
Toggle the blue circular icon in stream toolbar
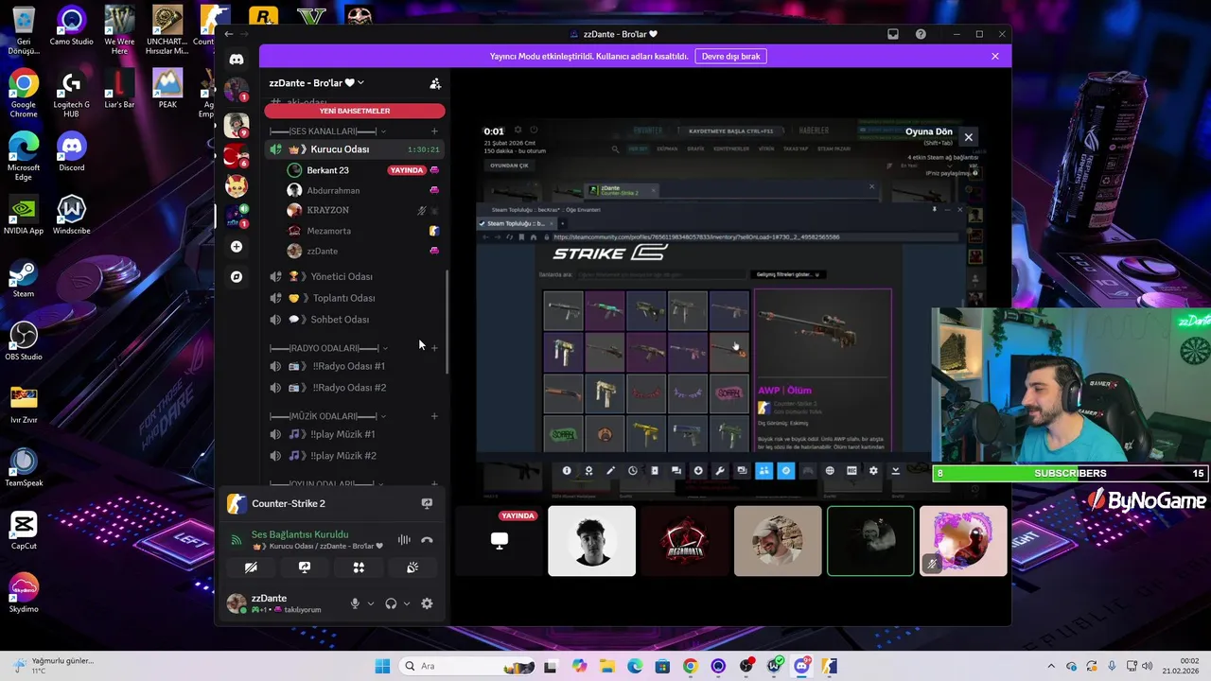coord(785,470)
